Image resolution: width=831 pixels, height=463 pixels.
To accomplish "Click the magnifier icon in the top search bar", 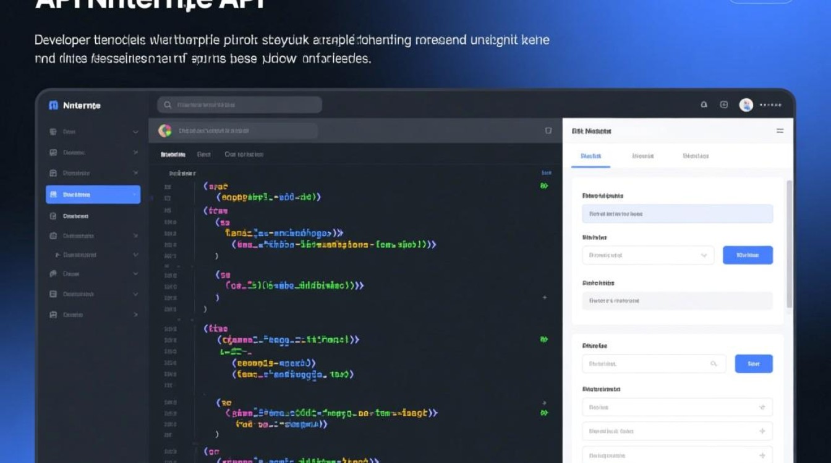I will tap(168, 105).
